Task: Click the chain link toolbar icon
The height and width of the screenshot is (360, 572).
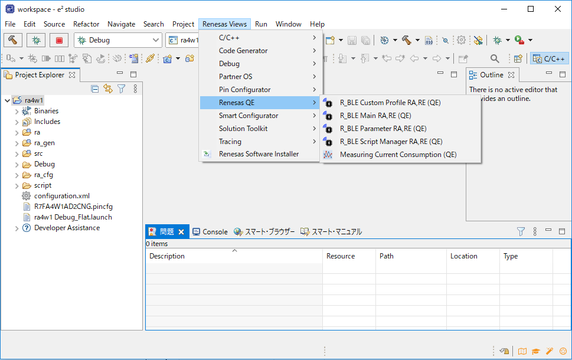Action: 151,58
